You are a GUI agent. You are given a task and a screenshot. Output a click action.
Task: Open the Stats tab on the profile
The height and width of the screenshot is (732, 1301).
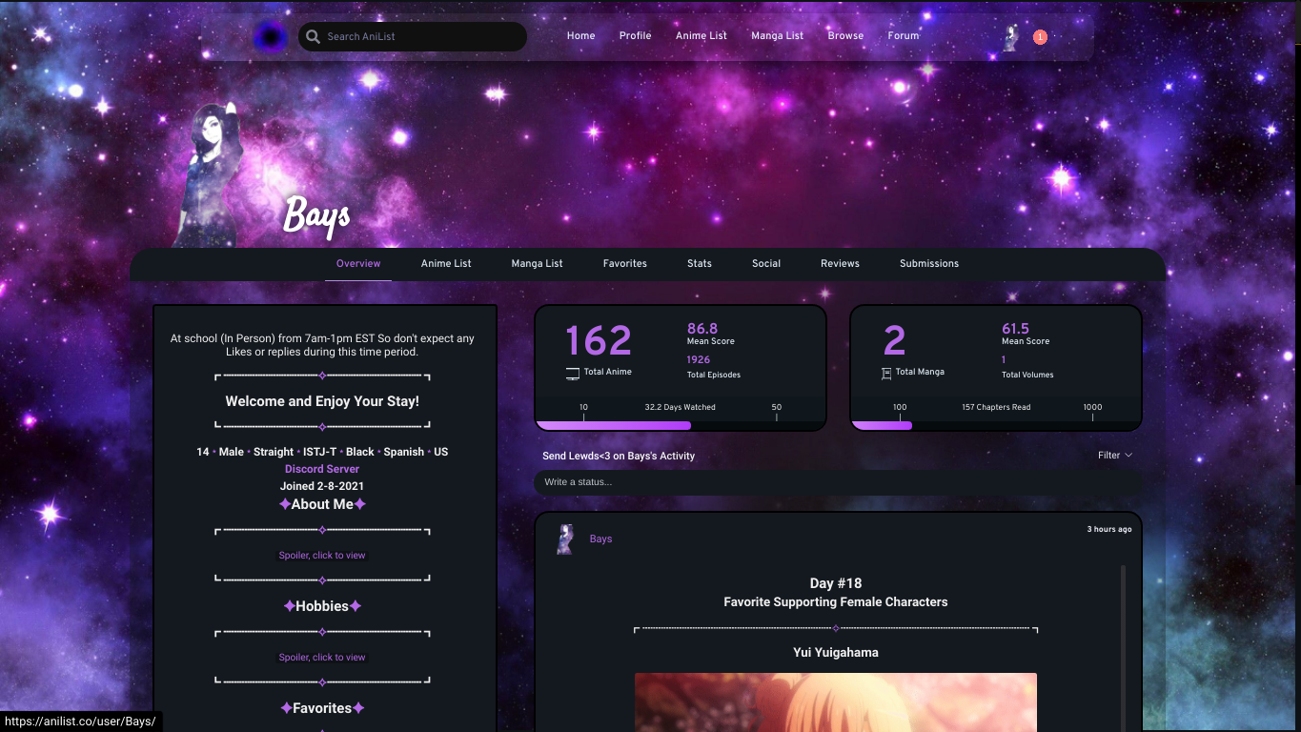pos(699,263)
